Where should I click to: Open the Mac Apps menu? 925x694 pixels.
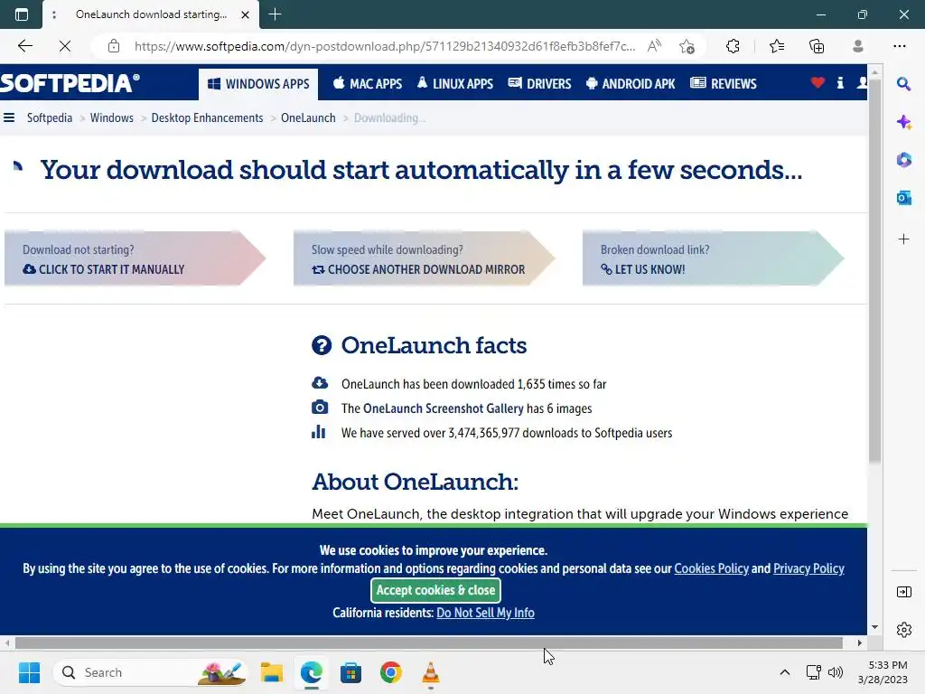[368, 84]
